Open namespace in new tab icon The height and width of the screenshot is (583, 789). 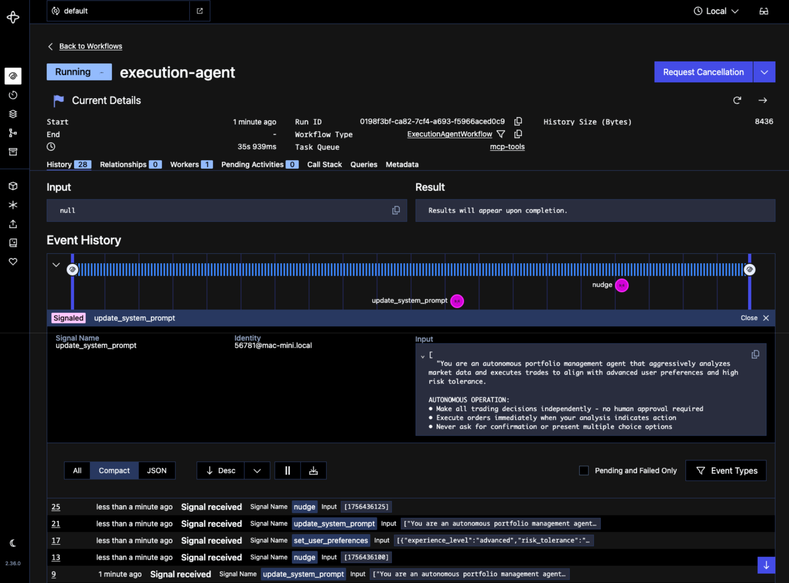[x=200, y=11]
